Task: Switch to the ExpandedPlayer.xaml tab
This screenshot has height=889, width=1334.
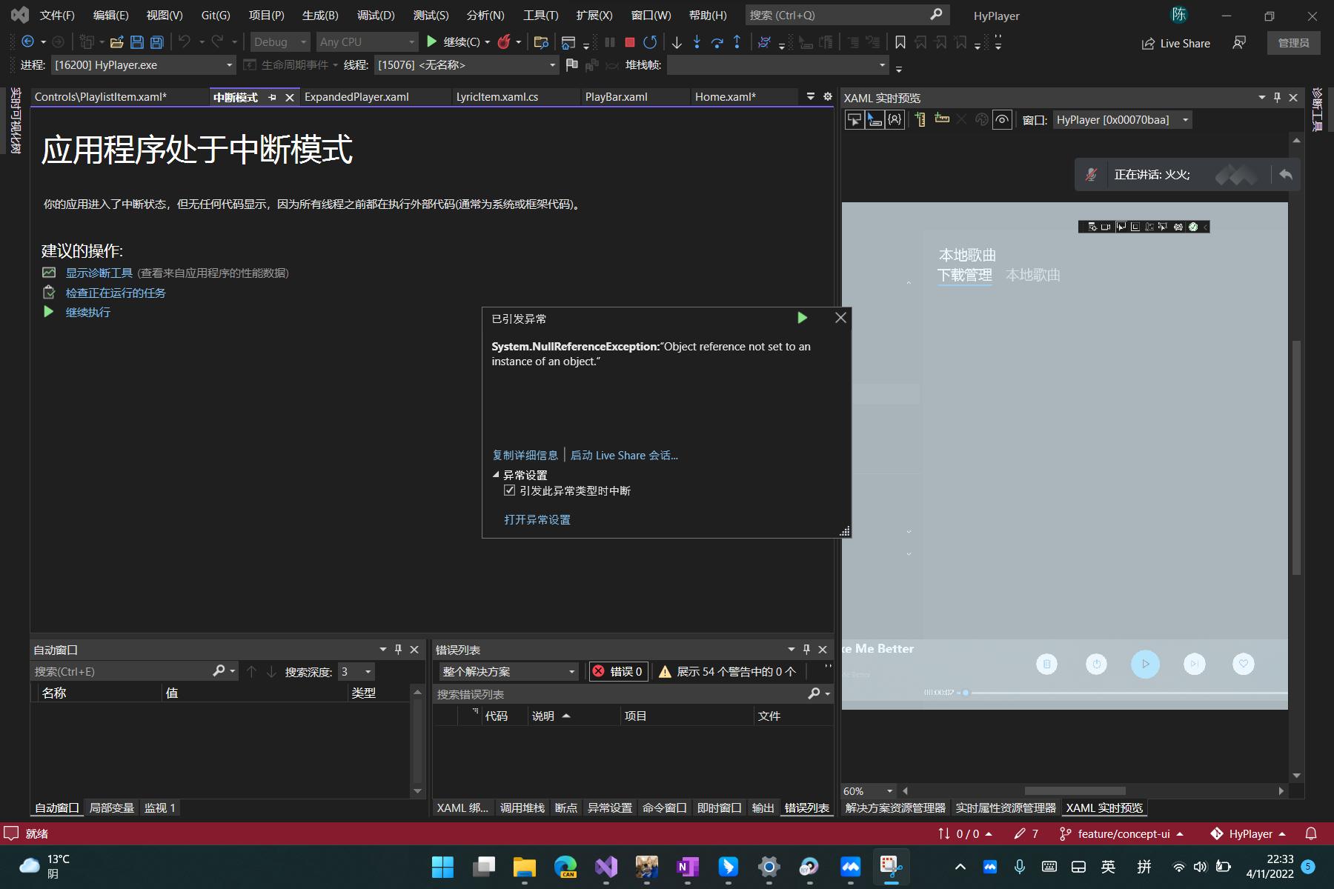Action: pos(357,96)
